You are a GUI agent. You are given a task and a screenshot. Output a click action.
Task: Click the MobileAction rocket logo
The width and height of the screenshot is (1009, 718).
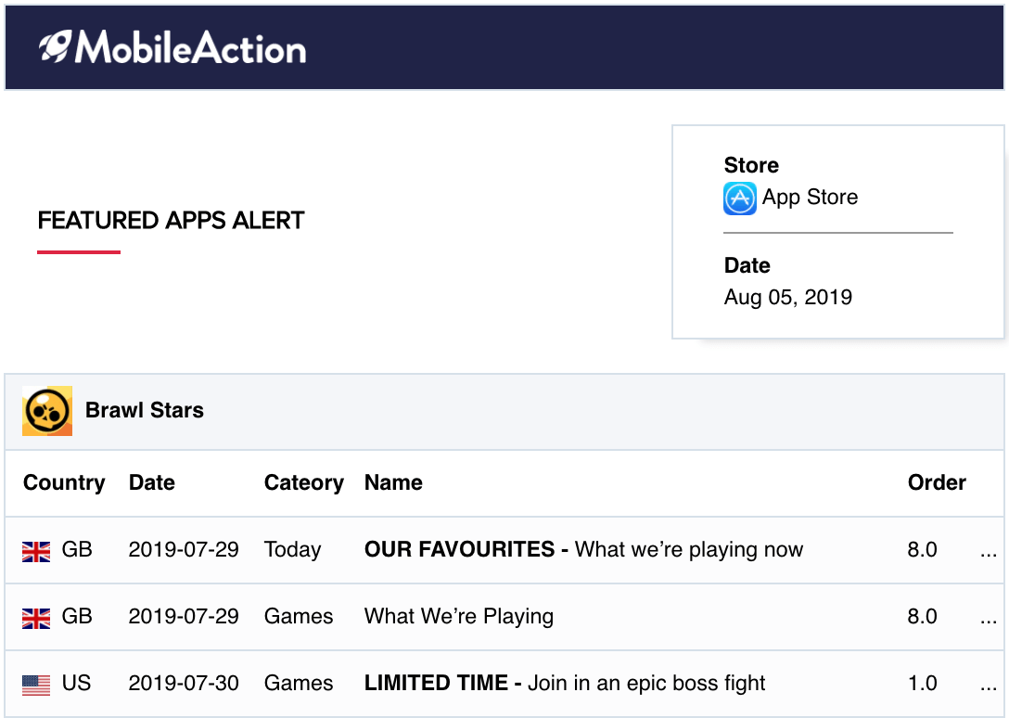(x=55, y=47)
